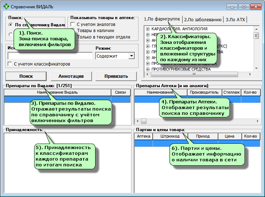Image resolution: width=265 pixels, height=197 pixels.
Task: Sort by the Приход column header
Action: click(203, 136)
